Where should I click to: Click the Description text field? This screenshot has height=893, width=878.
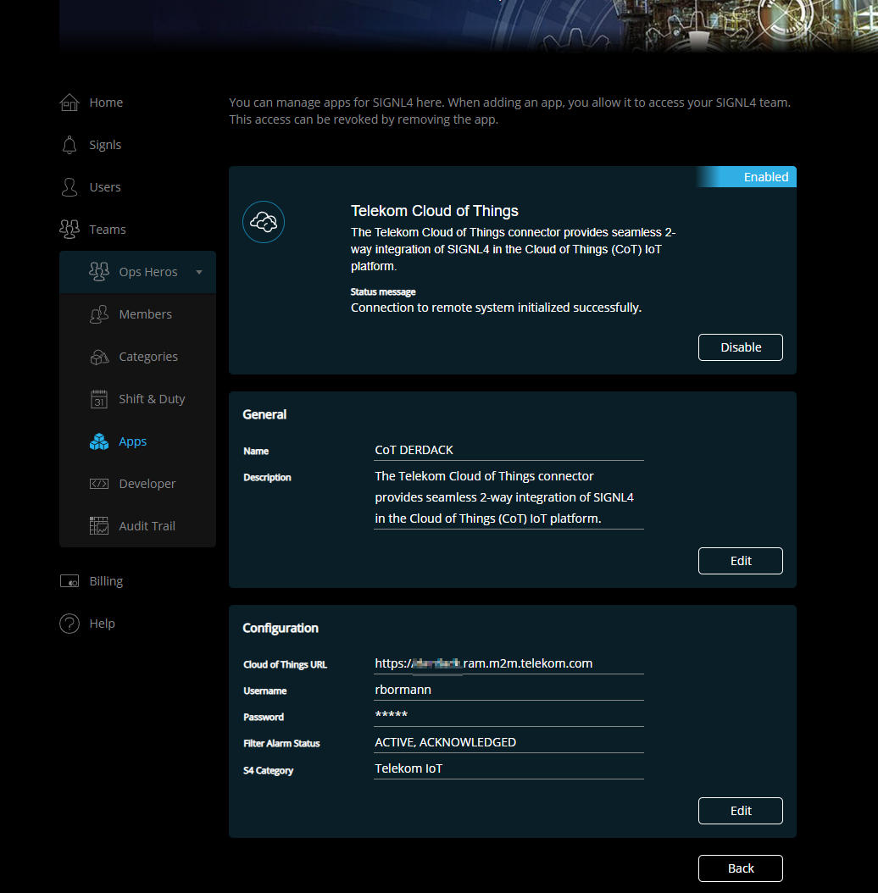click(508, 497)
